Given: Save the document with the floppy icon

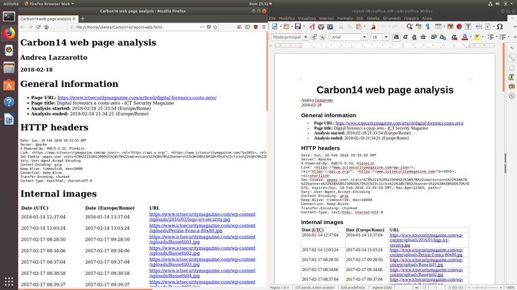Looking at the screenshot, I should 298,26.
